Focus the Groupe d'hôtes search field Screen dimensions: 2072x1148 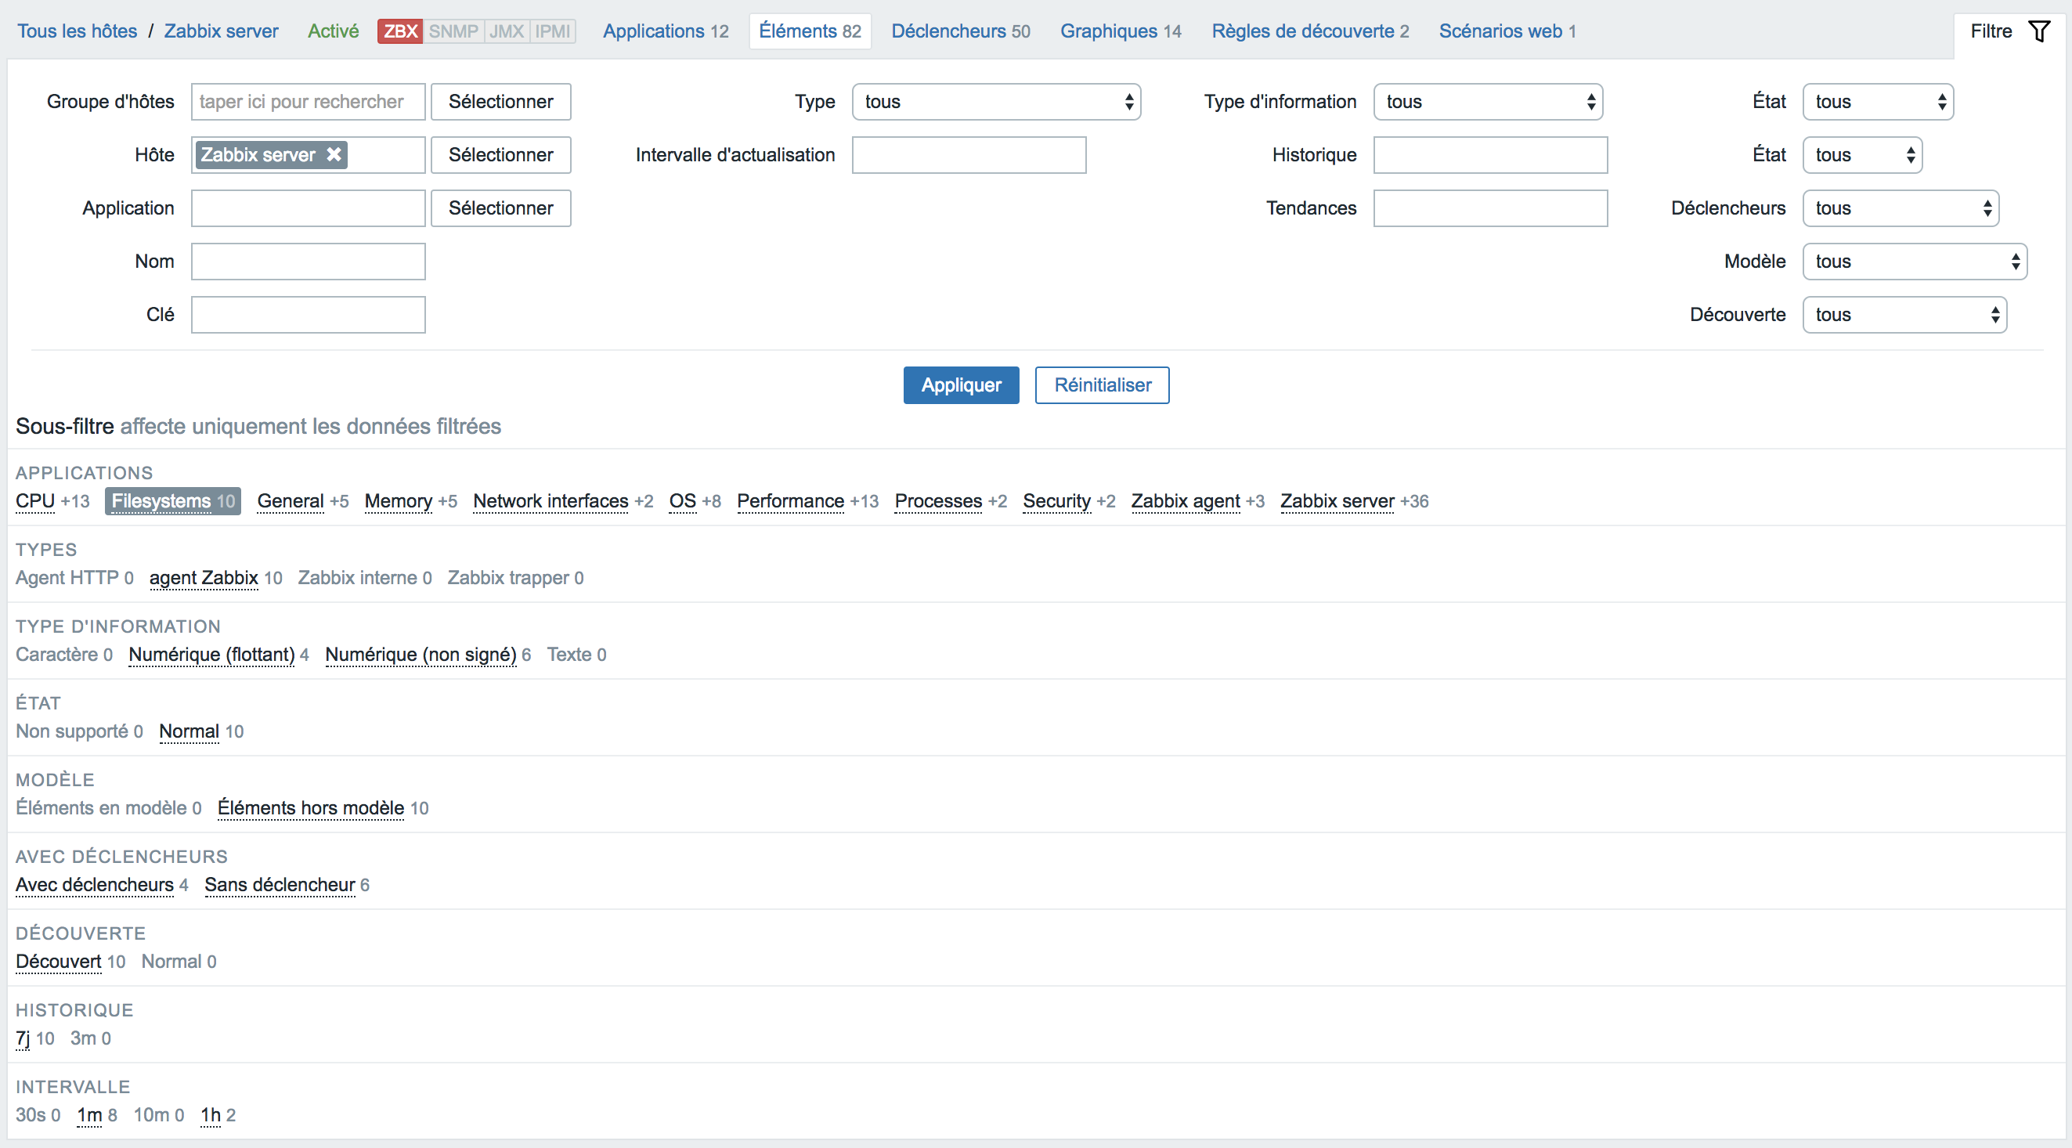point(308,101)
